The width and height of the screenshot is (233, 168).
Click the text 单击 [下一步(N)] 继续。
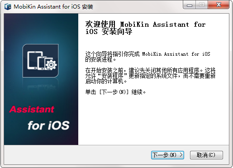tap(115, 92)
